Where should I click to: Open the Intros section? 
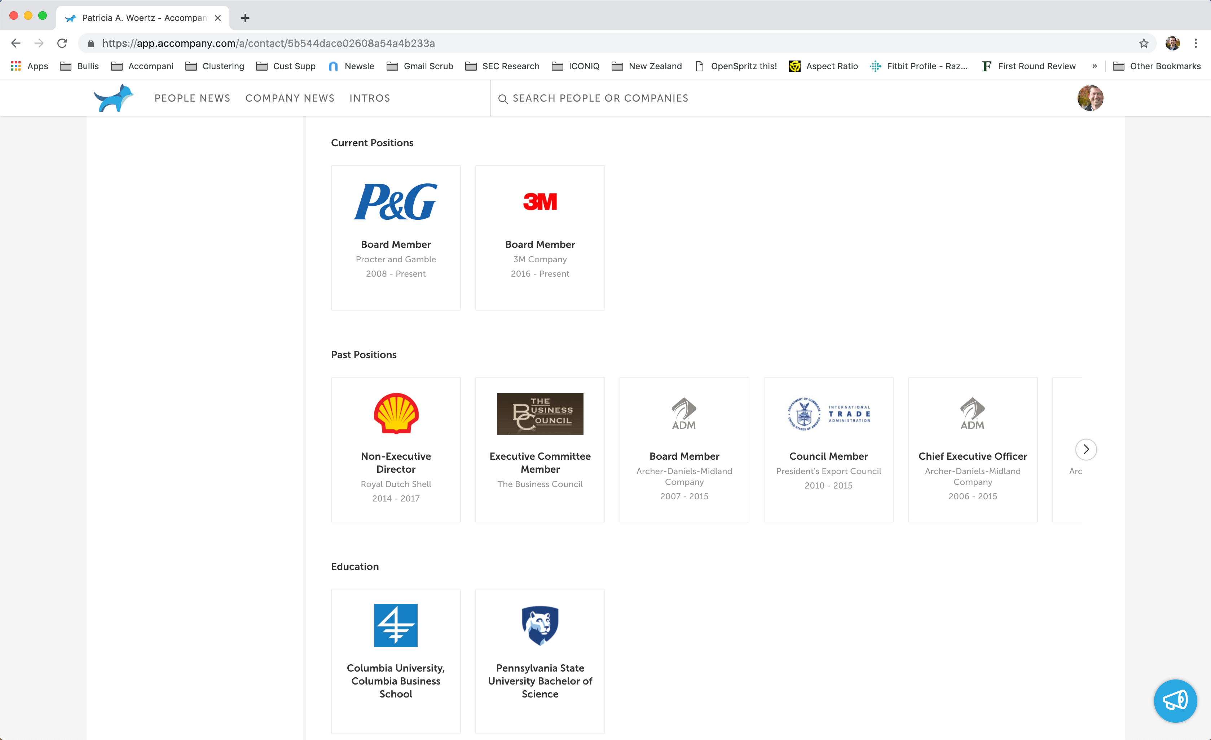pyautogui.click(x=370, y=98)
